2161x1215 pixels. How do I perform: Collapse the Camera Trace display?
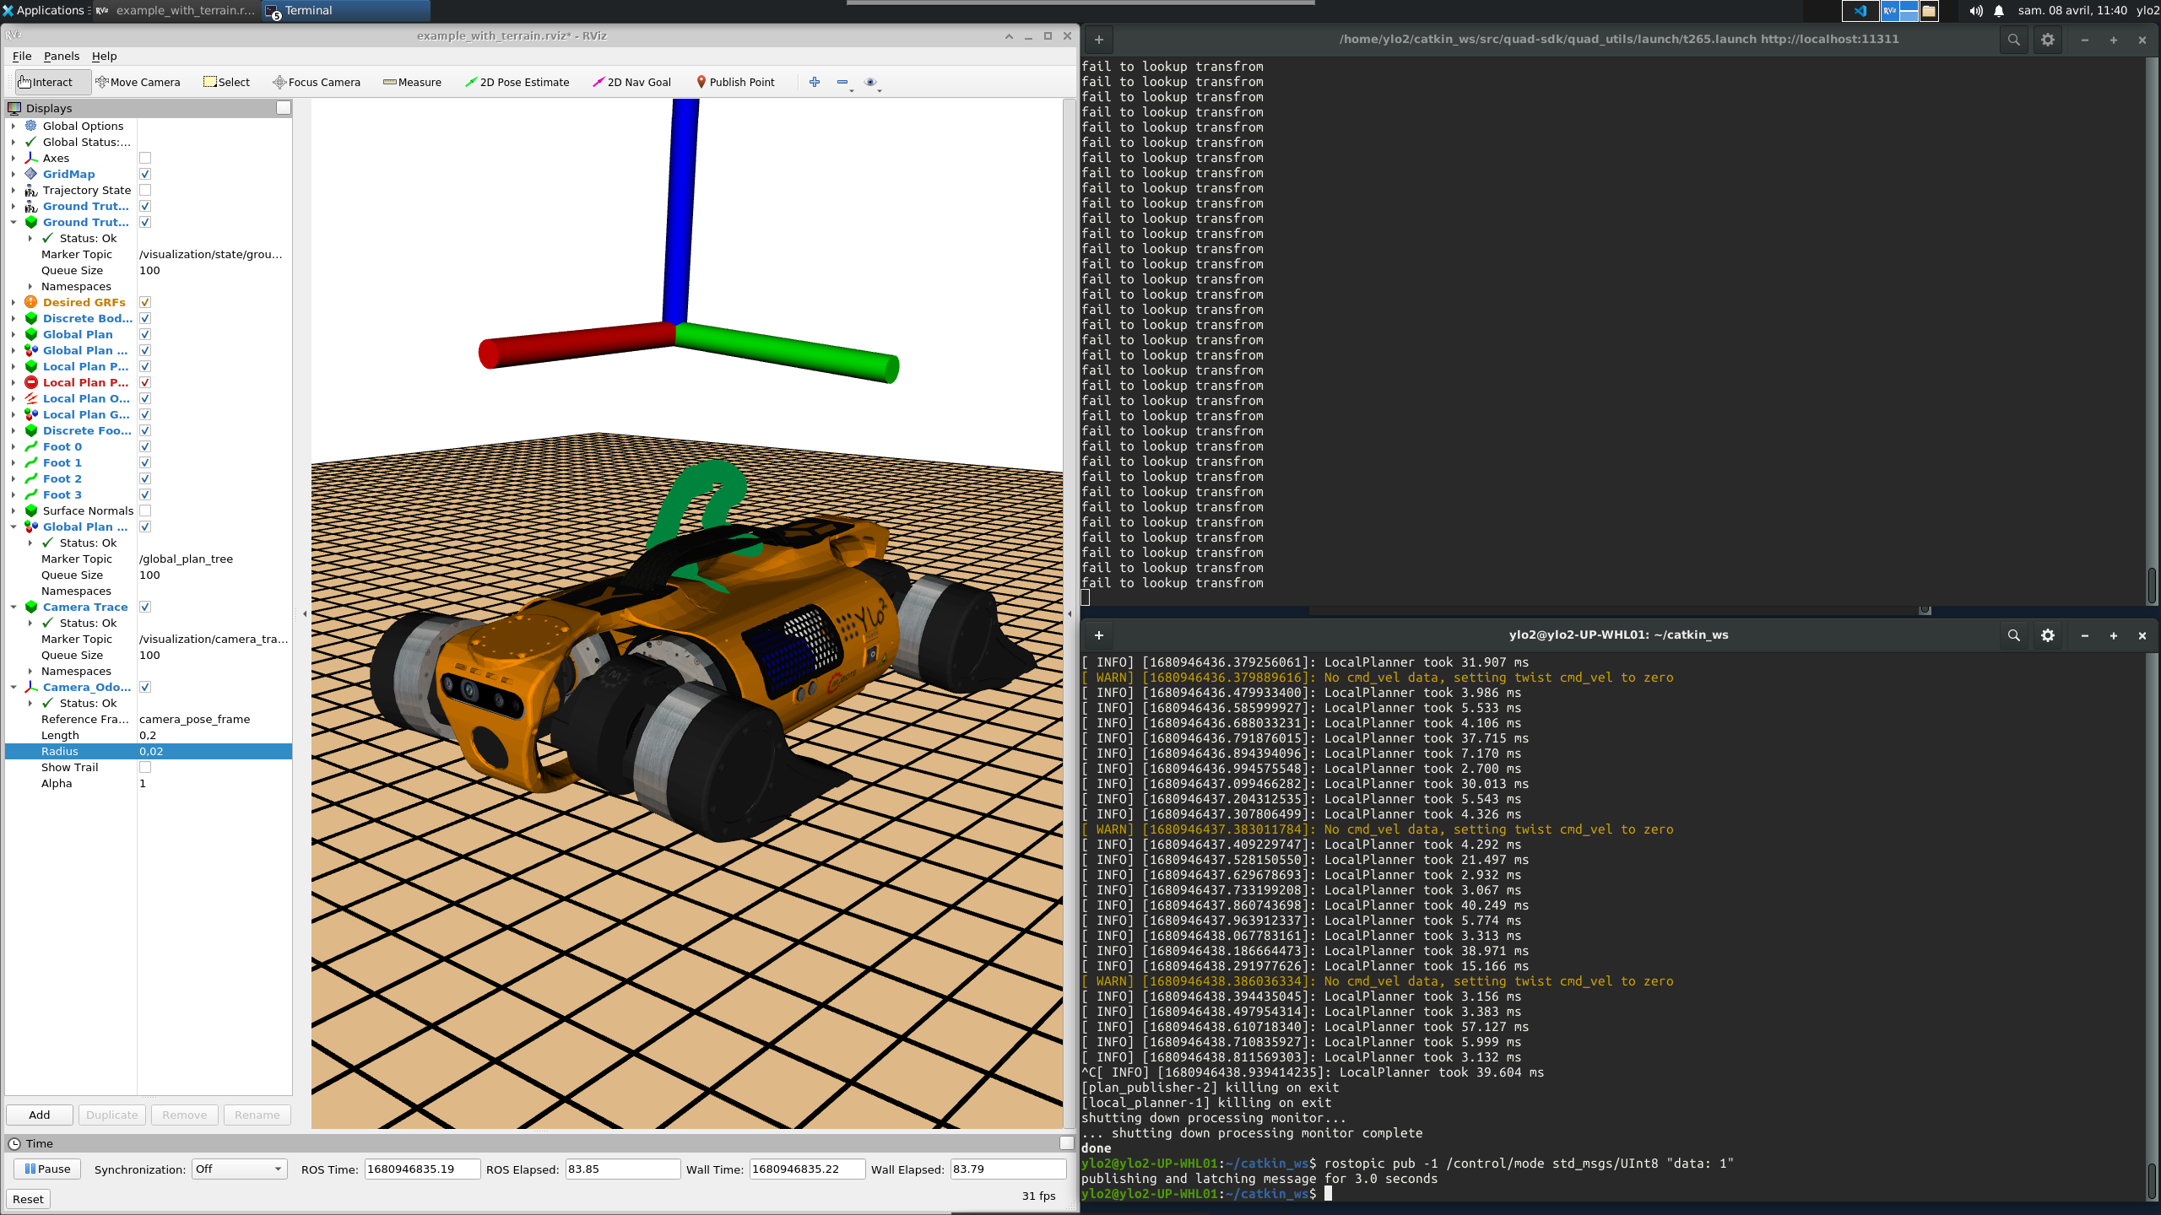click(x=14, y=607)
